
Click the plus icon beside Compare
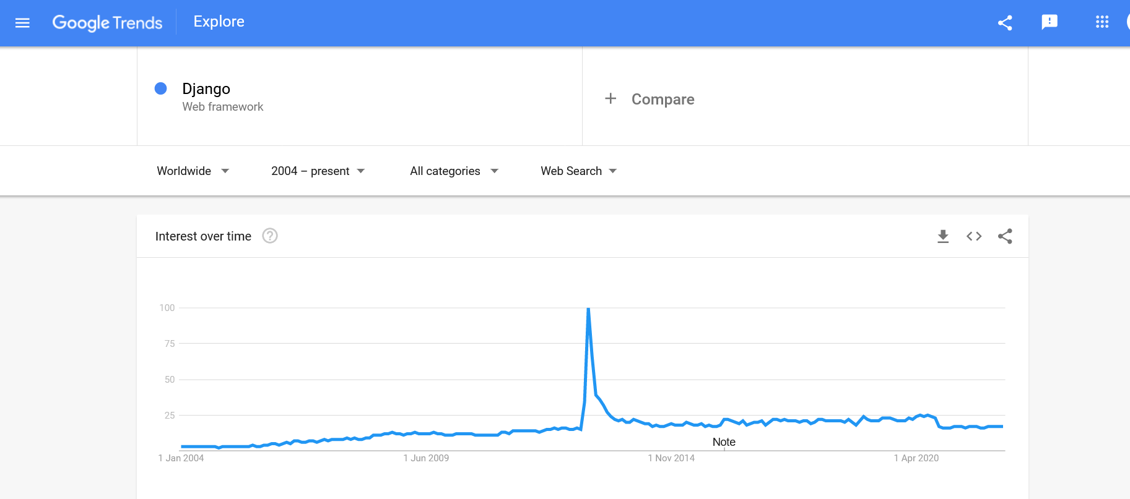pos(611,99)
